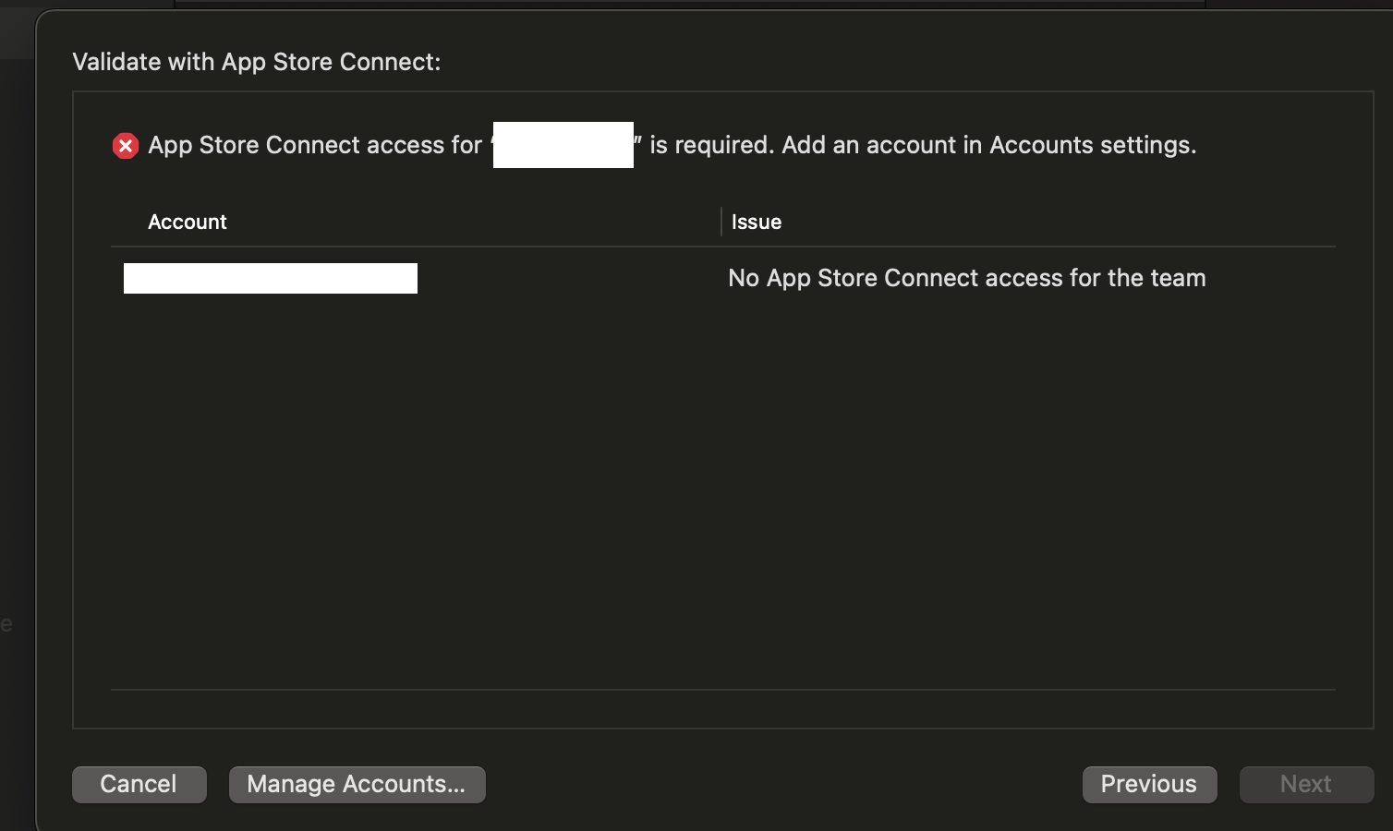The height and width of the screenshot is (831, 1393).
Task: Click the red error X icon
Action: pyautogui.click(x=126, y=146)
